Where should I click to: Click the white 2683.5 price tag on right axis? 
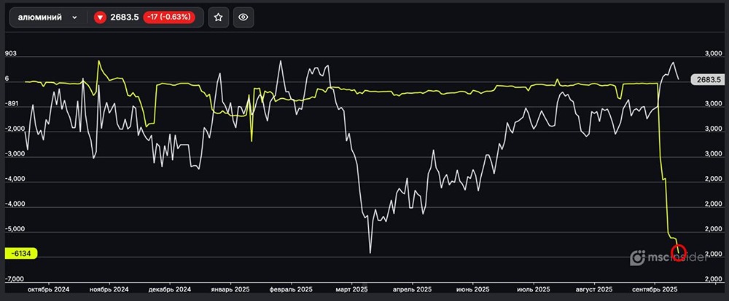pos(708,79)
